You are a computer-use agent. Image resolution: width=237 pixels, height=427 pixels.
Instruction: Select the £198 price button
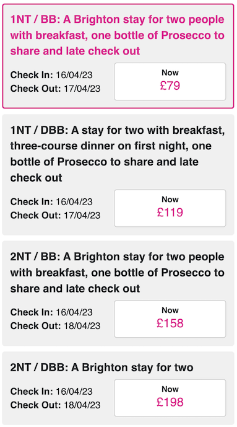(x=170, y=398)
